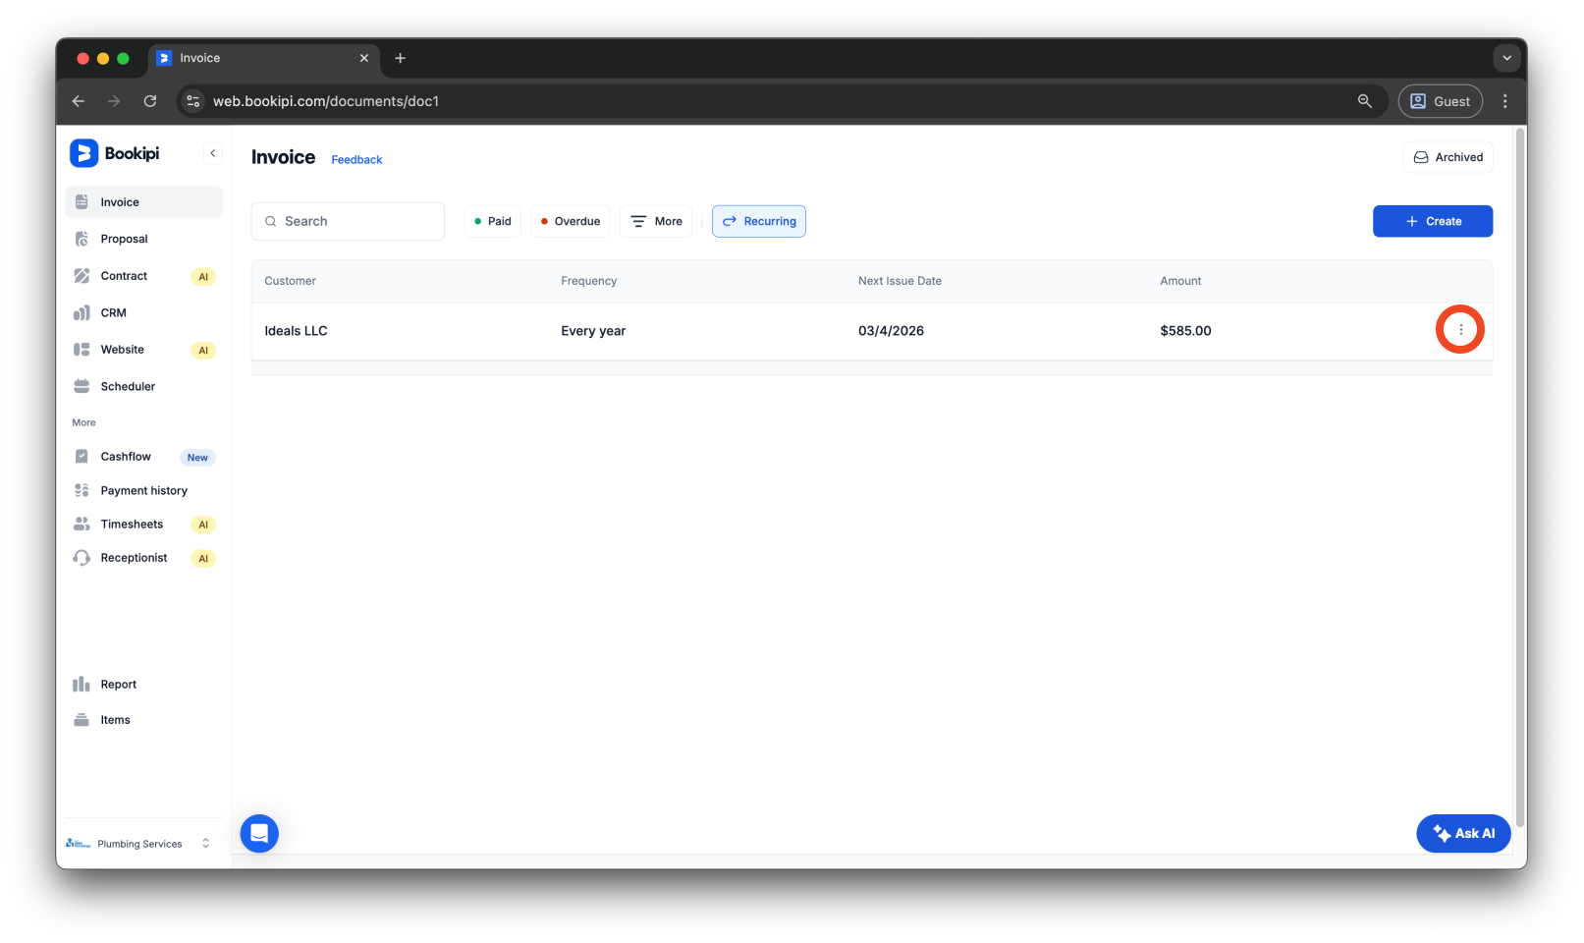The height and width of the screenshot is (943, 1584).
Task: Click inside the Search field
Action: click(x=348, y=221)
